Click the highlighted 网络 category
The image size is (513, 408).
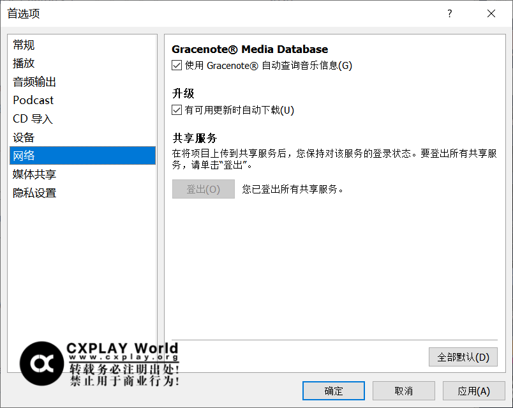click(x=82, y=156)
